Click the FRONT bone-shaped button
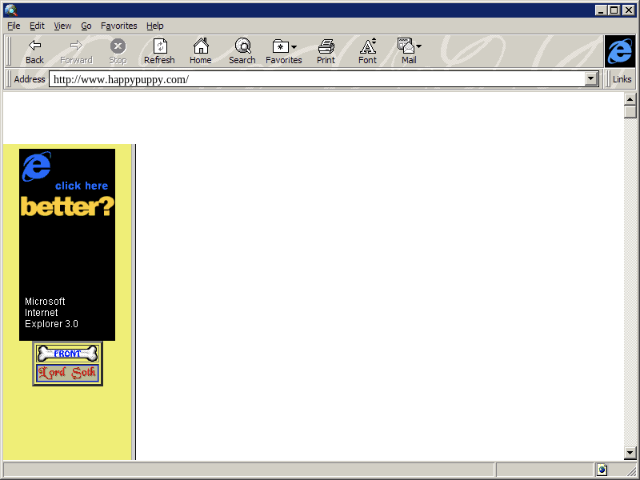The width and height of the screenshot is (640, 480). 67,354
